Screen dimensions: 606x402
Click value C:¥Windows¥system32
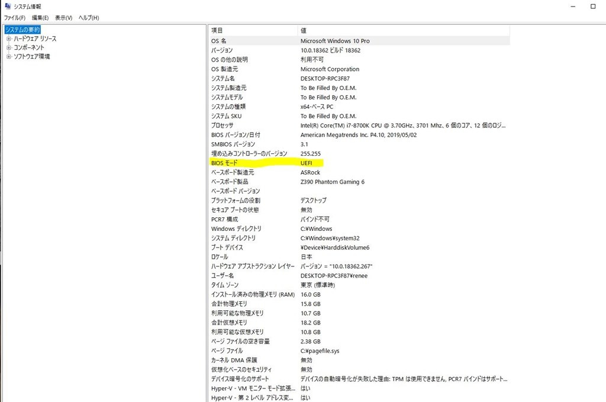(330, 238)
